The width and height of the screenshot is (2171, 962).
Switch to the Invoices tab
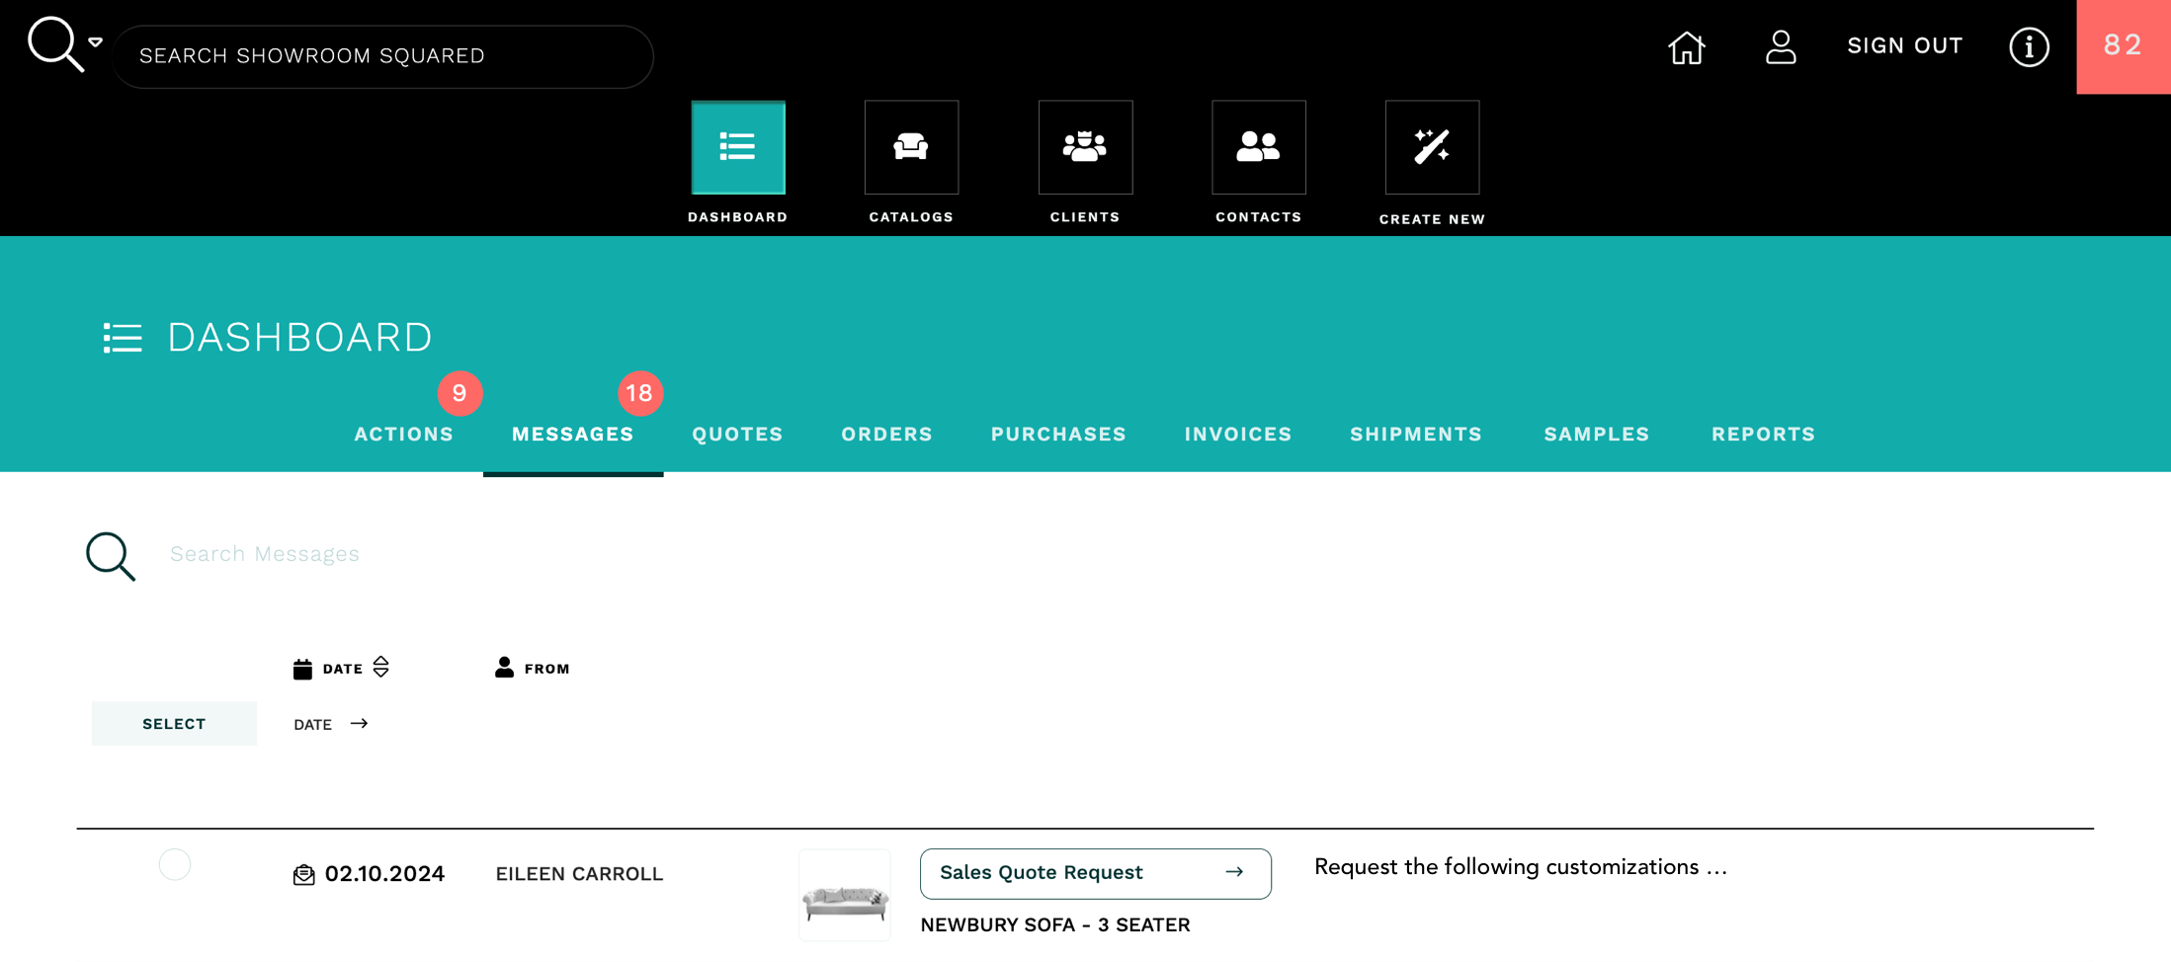tap(1237, 435)
